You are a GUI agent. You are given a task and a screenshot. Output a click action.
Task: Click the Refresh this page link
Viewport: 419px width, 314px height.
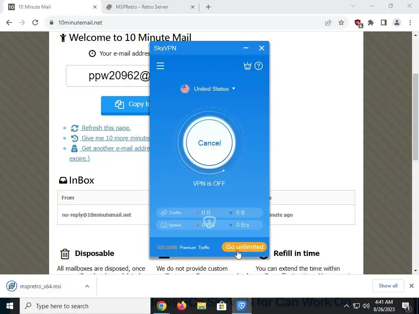(x=106, y=128)
